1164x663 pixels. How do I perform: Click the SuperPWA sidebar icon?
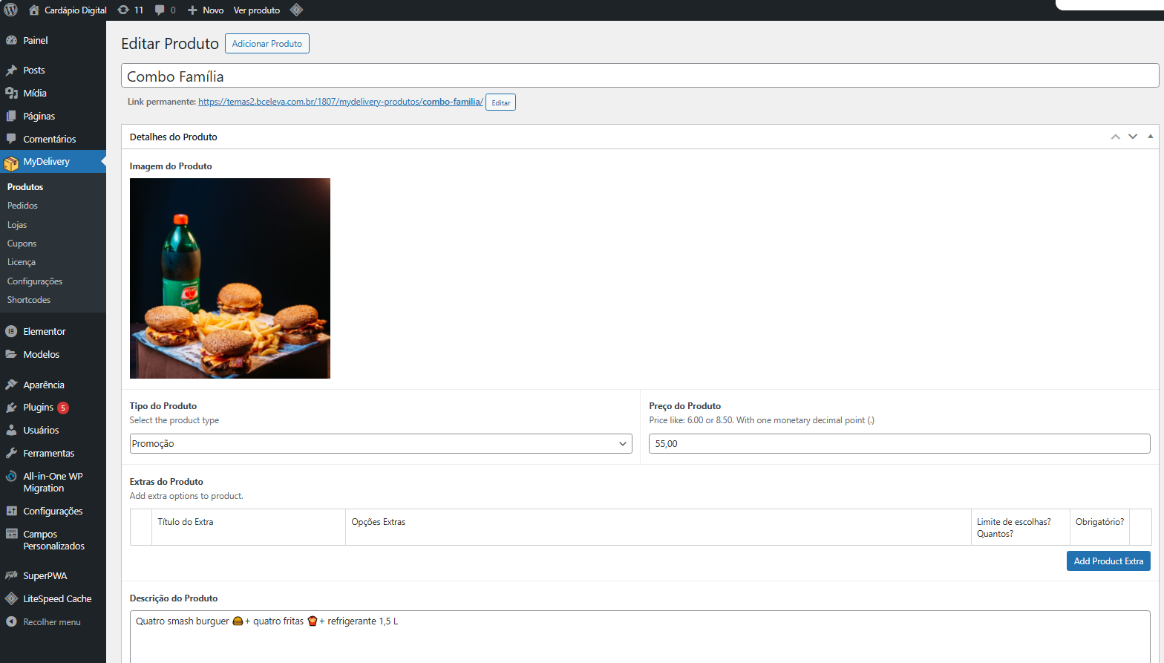click(x=11, y=576)
